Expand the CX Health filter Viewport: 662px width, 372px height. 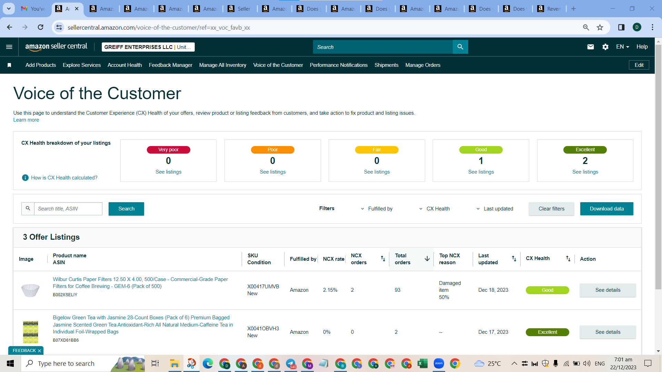434,209
